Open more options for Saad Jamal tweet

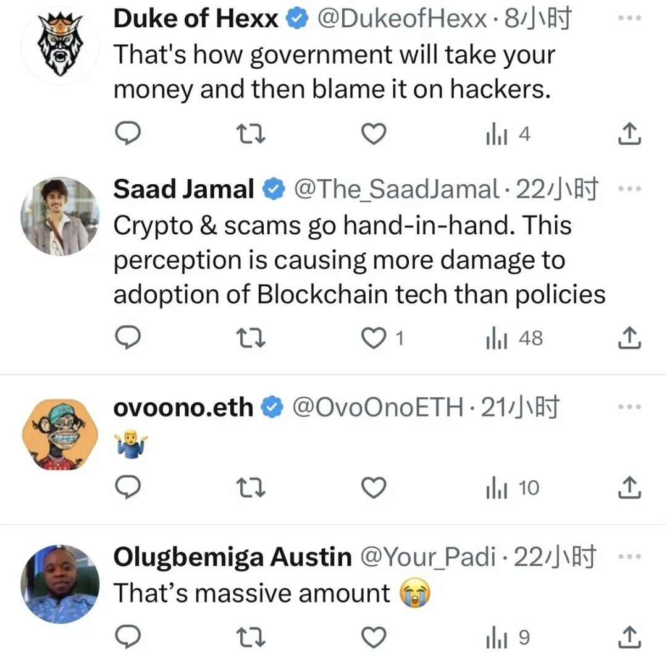630,188
